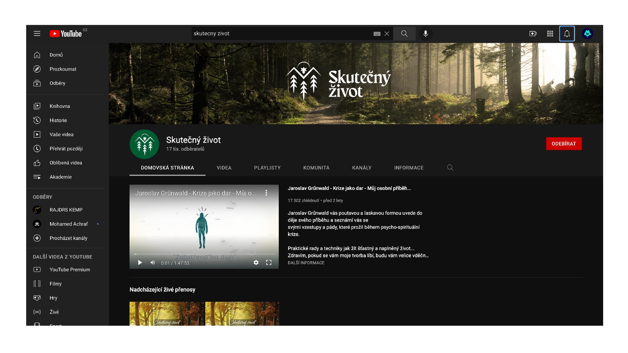
Task: Click the video progress bar
Action: 204,254
